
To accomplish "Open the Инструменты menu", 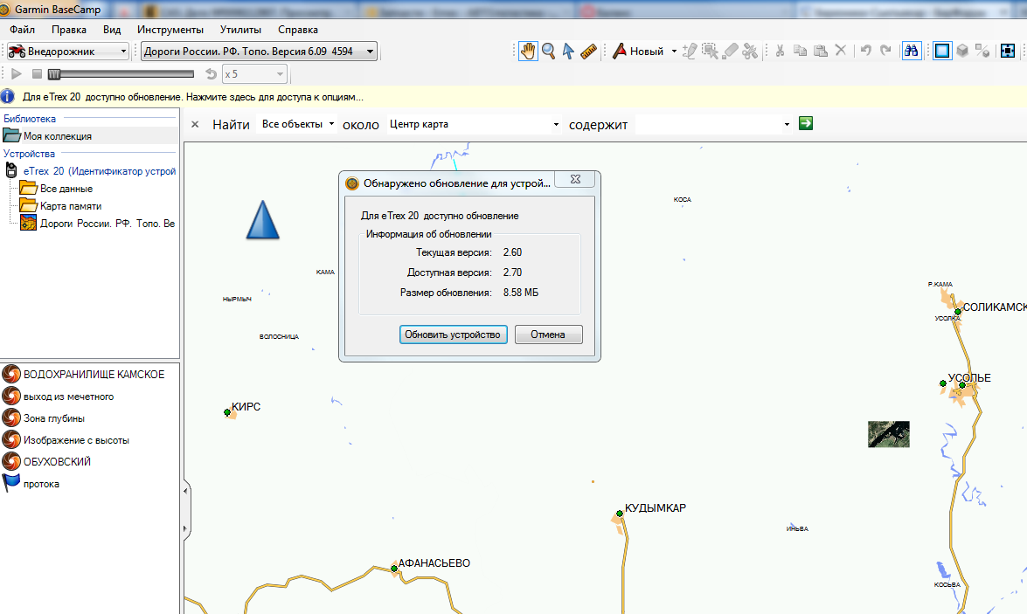I will click(x=170, y=29).
